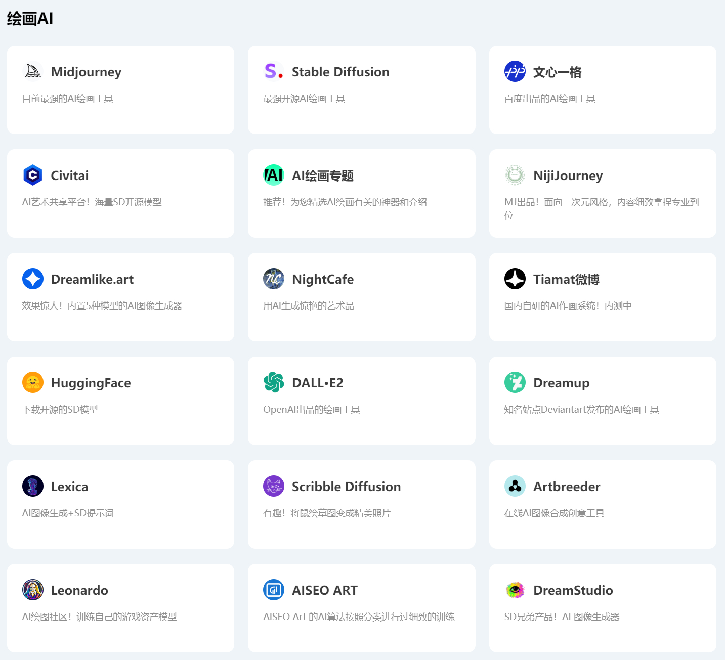This screenshot has width=725, height=660.
Task: Click the text SD兄弟产品！AI 图像生成器
Action: pos(562,617)
